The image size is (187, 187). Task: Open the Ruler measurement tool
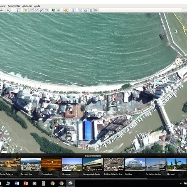coord(73,10)
